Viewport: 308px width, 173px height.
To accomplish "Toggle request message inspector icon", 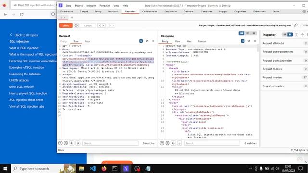I will tap(141, 41).
